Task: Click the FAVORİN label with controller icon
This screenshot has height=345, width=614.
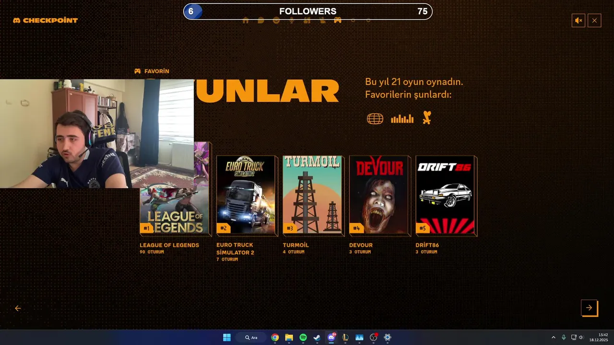Action: point(152,71)
